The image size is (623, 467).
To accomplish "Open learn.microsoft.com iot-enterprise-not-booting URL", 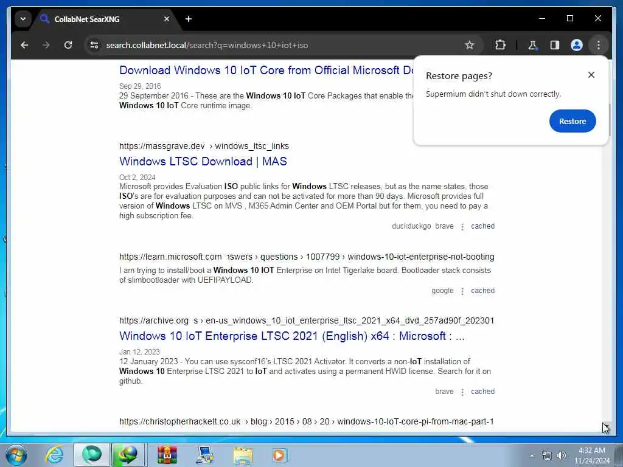I will (x=307, y=257).
